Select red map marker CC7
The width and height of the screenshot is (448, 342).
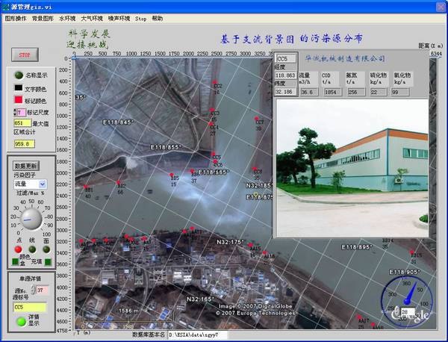[257, 119]
